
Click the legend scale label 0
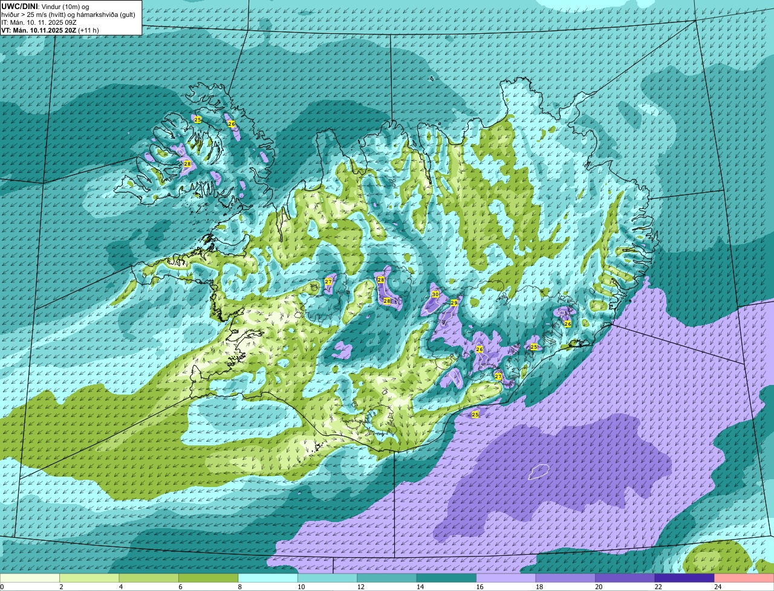click(2, 587)
